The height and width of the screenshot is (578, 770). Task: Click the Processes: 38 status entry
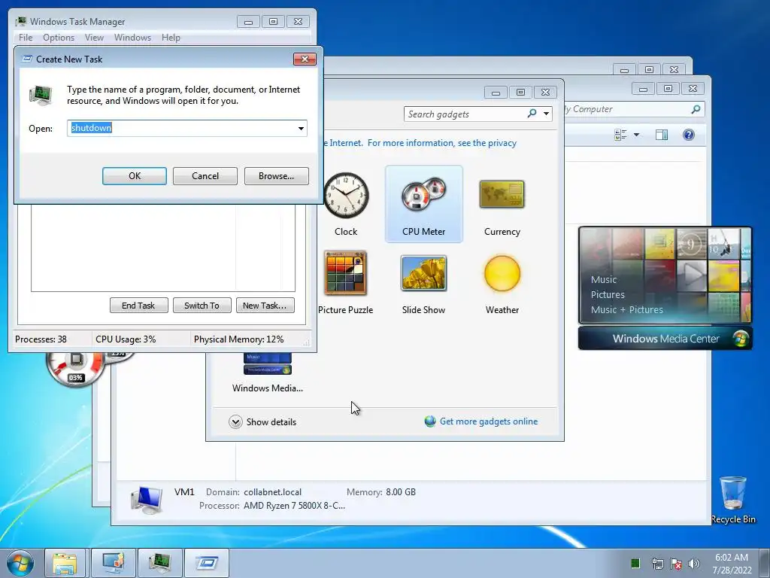click(41, 339)
